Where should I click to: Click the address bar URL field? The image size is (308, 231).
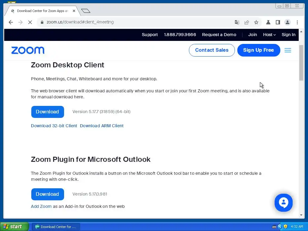[136, 22]
